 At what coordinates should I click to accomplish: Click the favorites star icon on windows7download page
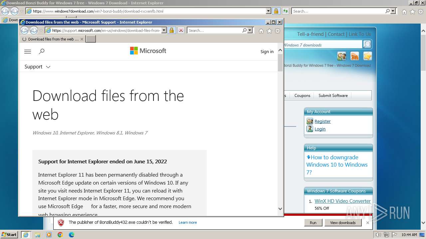click(x=367, y=56)
